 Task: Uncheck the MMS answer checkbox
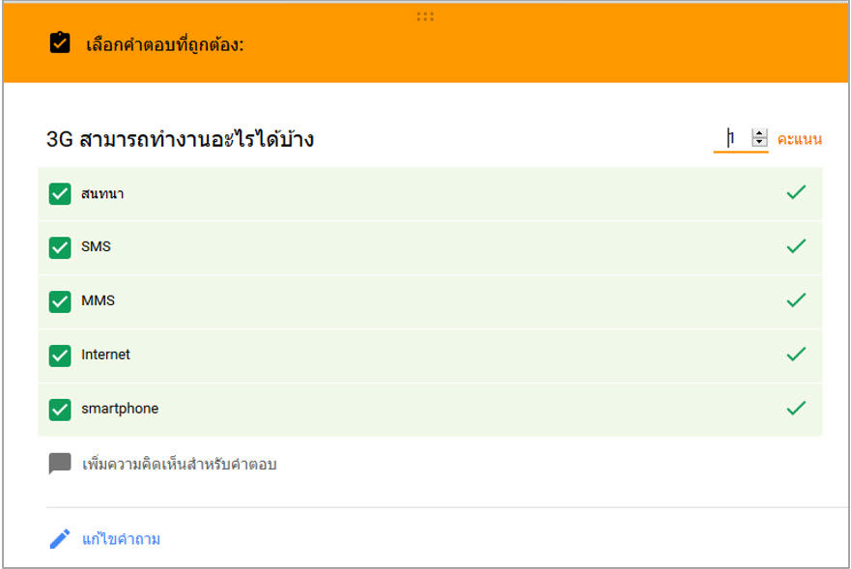tap(60, 301)
